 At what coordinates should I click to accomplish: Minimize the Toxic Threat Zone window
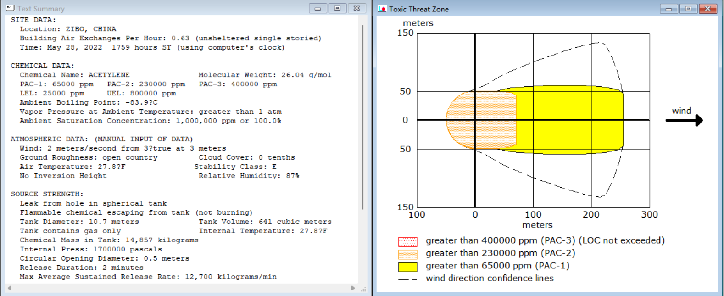click(669, 9)
